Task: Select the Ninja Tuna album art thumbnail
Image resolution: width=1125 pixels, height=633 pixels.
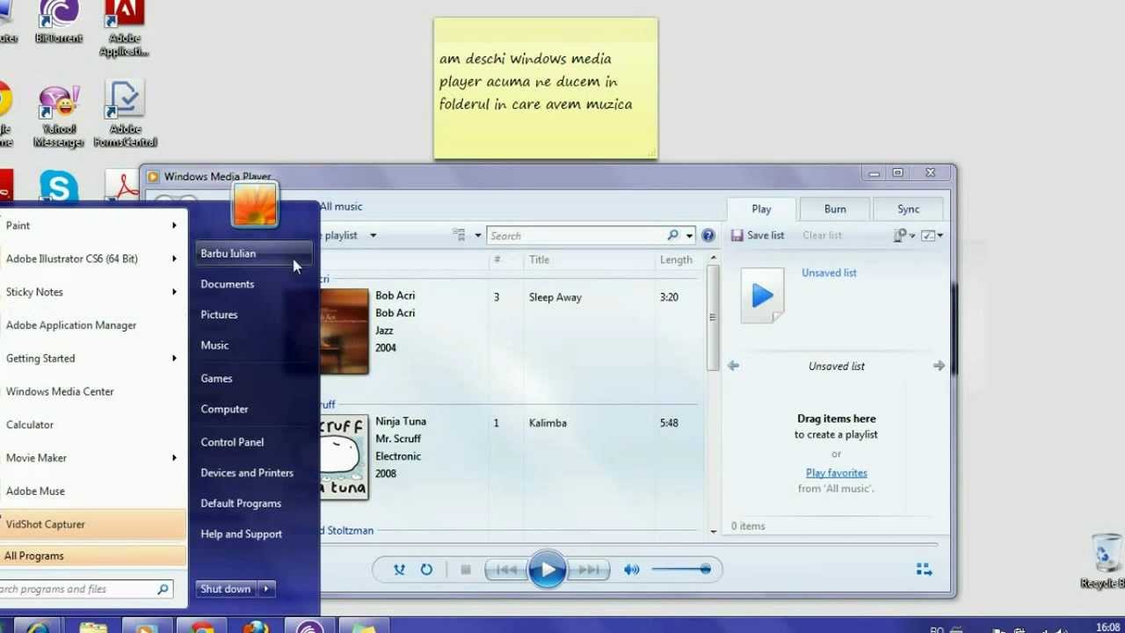Action: click(x=344, y=457)
